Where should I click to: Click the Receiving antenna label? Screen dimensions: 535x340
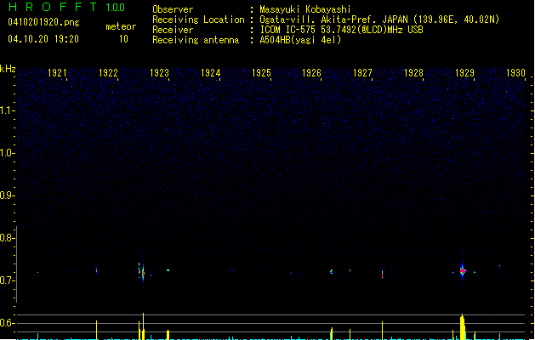click(196, 40)
